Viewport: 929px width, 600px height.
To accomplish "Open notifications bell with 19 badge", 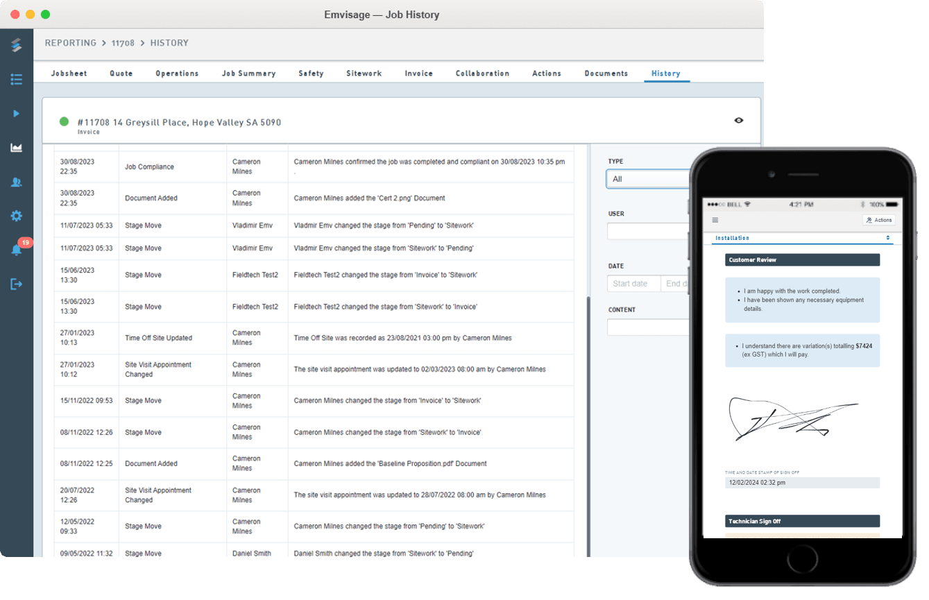I will coord(18,248).
